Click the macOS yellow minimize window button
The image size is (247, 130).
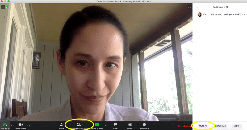point(5,2)
